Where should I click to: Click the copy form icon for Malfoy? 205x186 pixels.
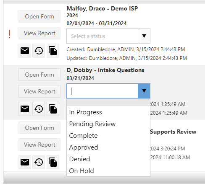[x=53, y=51]
